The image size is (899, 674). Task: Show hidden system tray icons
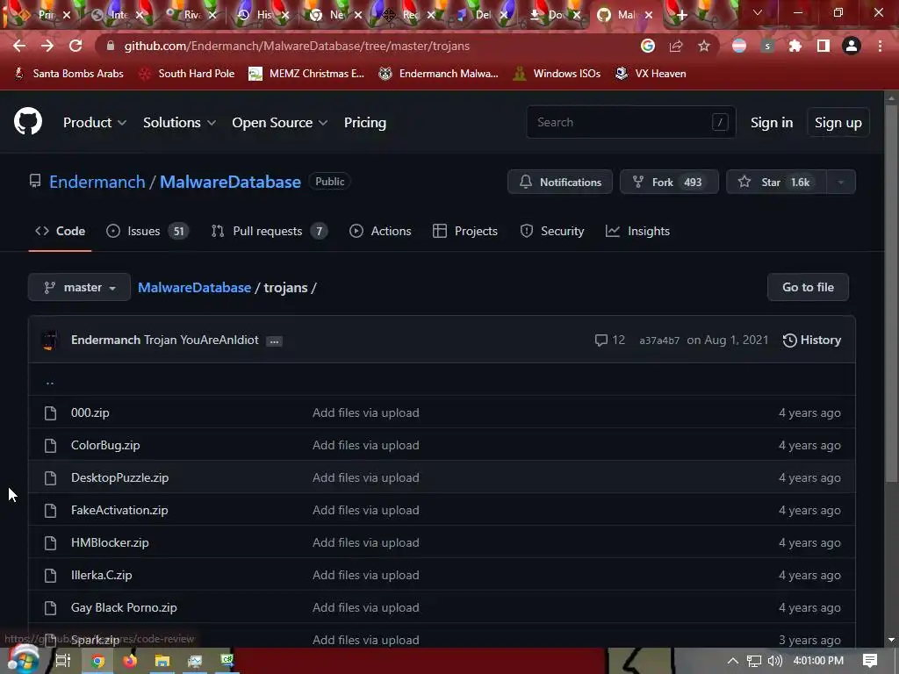[733, 661]
